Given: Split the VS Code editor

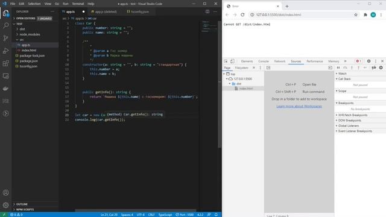Looking at the screenshot, I should (x=207, y=11).
